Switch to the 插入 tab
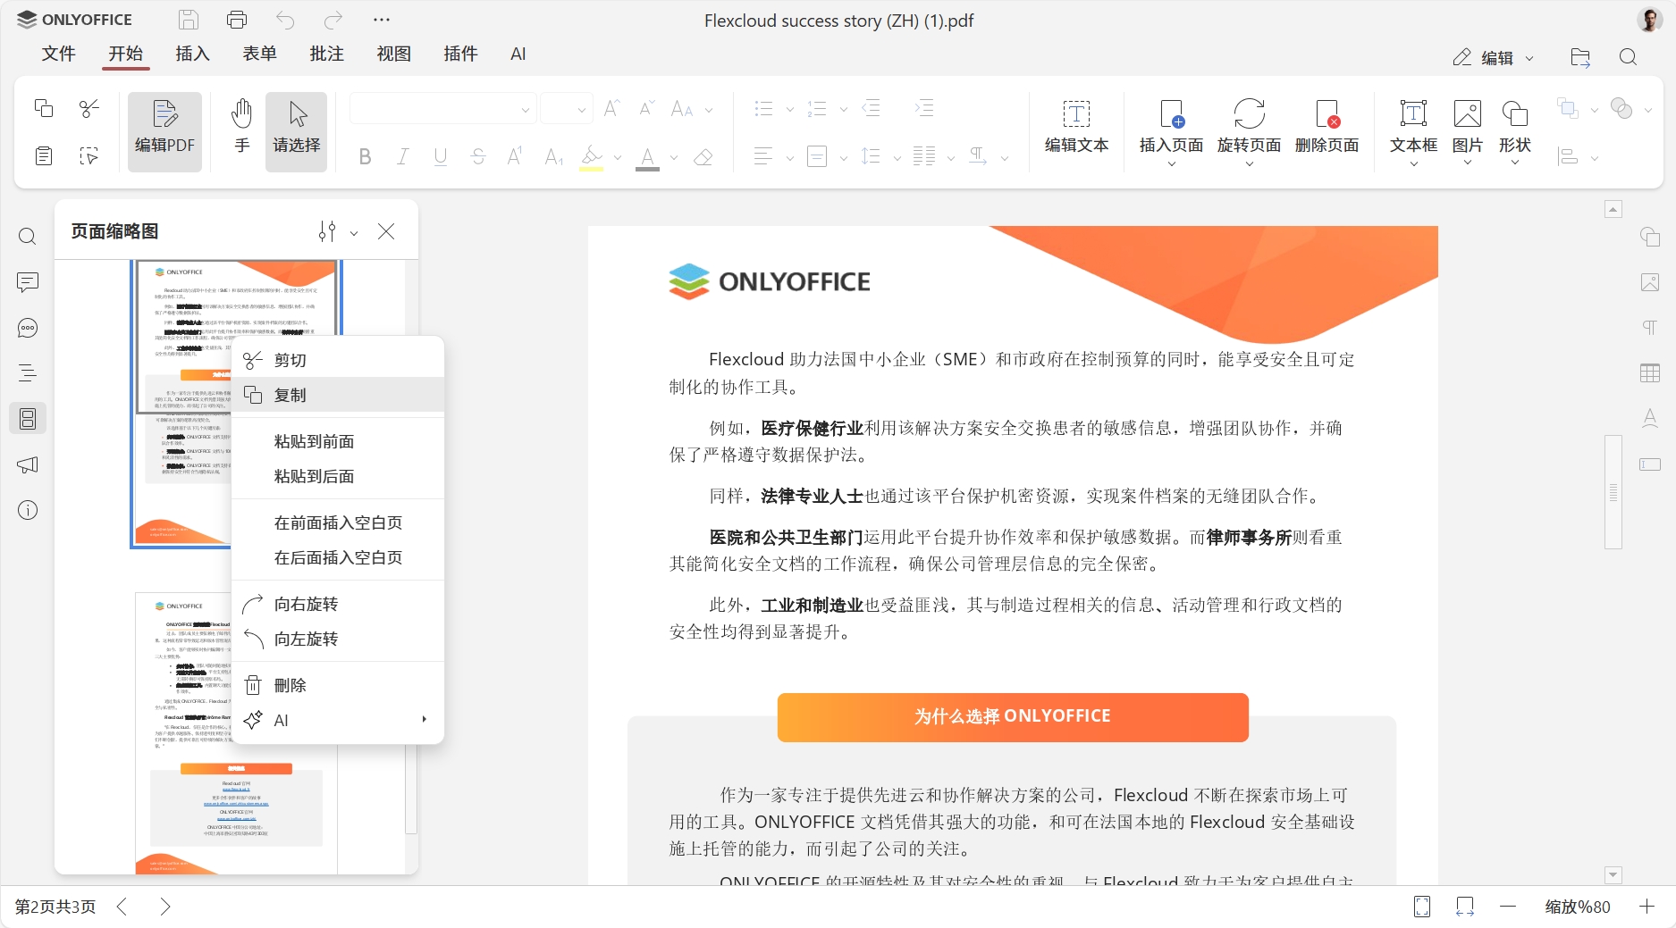Screen dimensions: 1676x928 192,54
